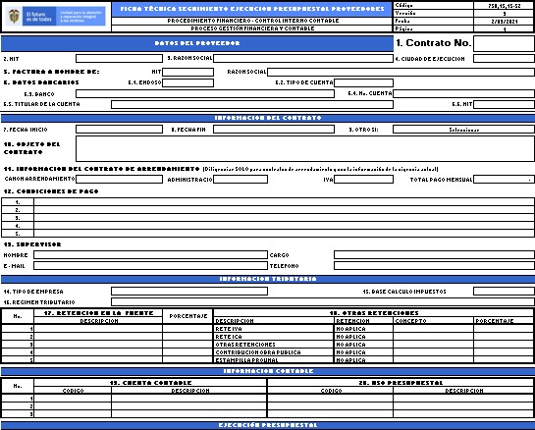This screenshot has width=535, height=430.
Task: Select the Informacion Tributaria section header
Action: click(x=268, y=279)
